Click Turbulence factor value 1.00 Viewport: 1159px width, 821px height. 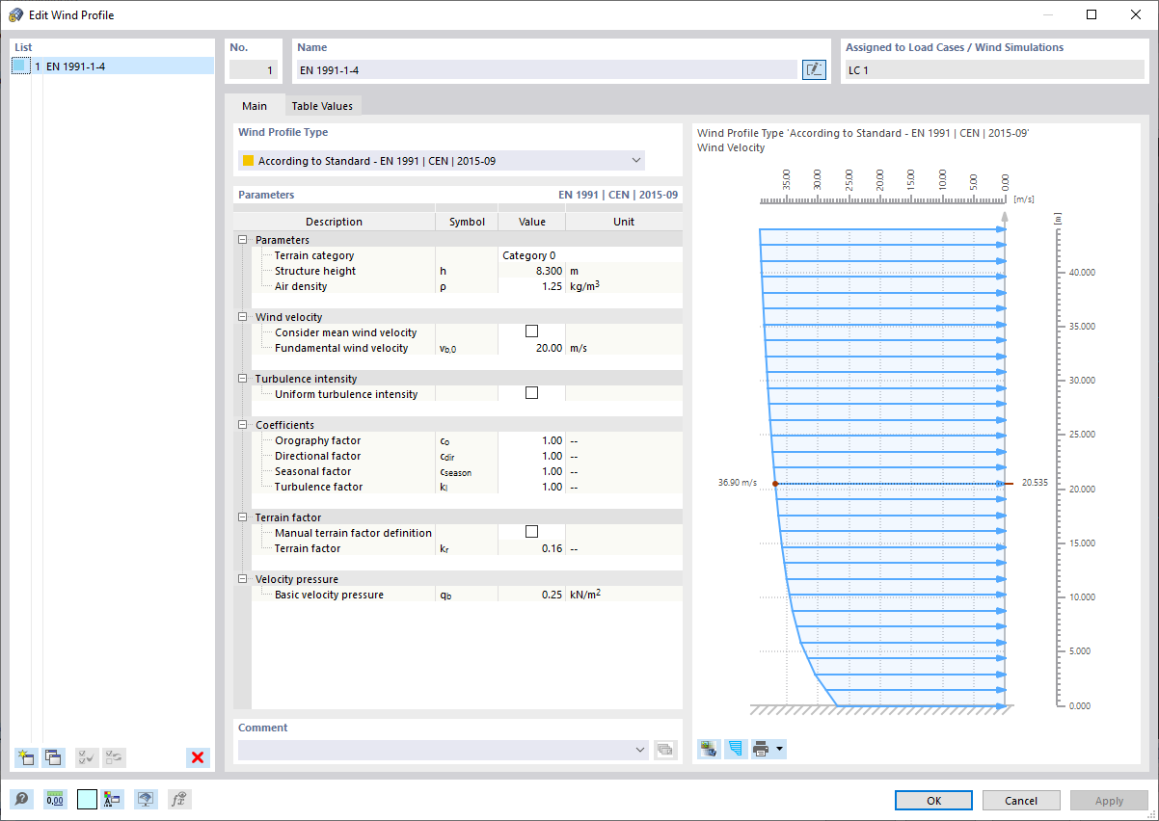click(x=552, y=487)
